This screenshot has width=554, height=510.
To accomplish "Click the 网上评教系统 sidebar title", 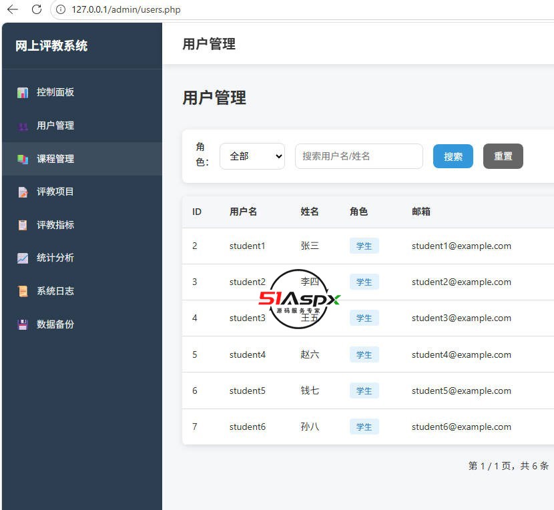I will click(x=51, y=45).
